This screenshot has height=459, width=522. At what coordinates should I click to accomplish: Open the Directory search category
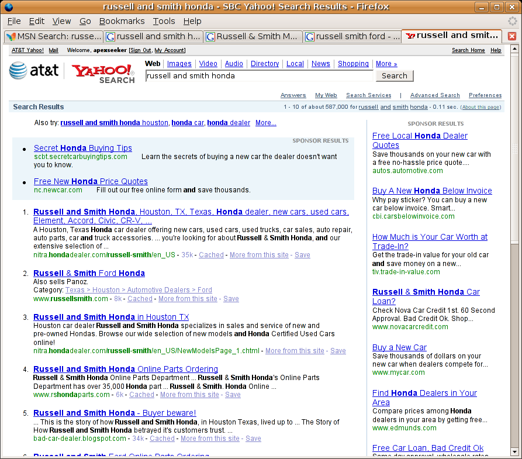[265, 64]
